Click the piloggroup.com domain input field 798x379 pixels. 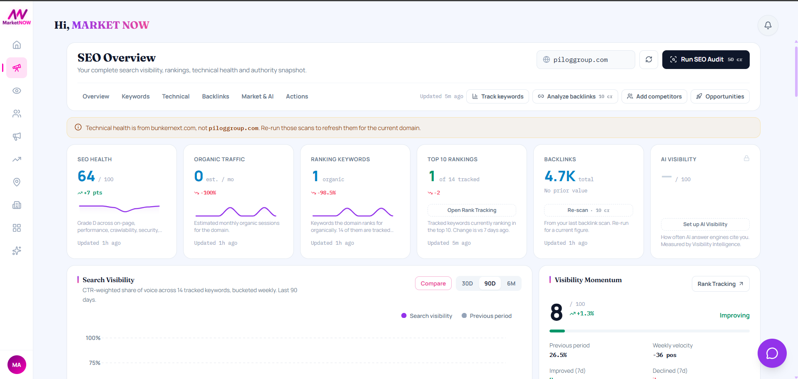click(x=585, y=59)
